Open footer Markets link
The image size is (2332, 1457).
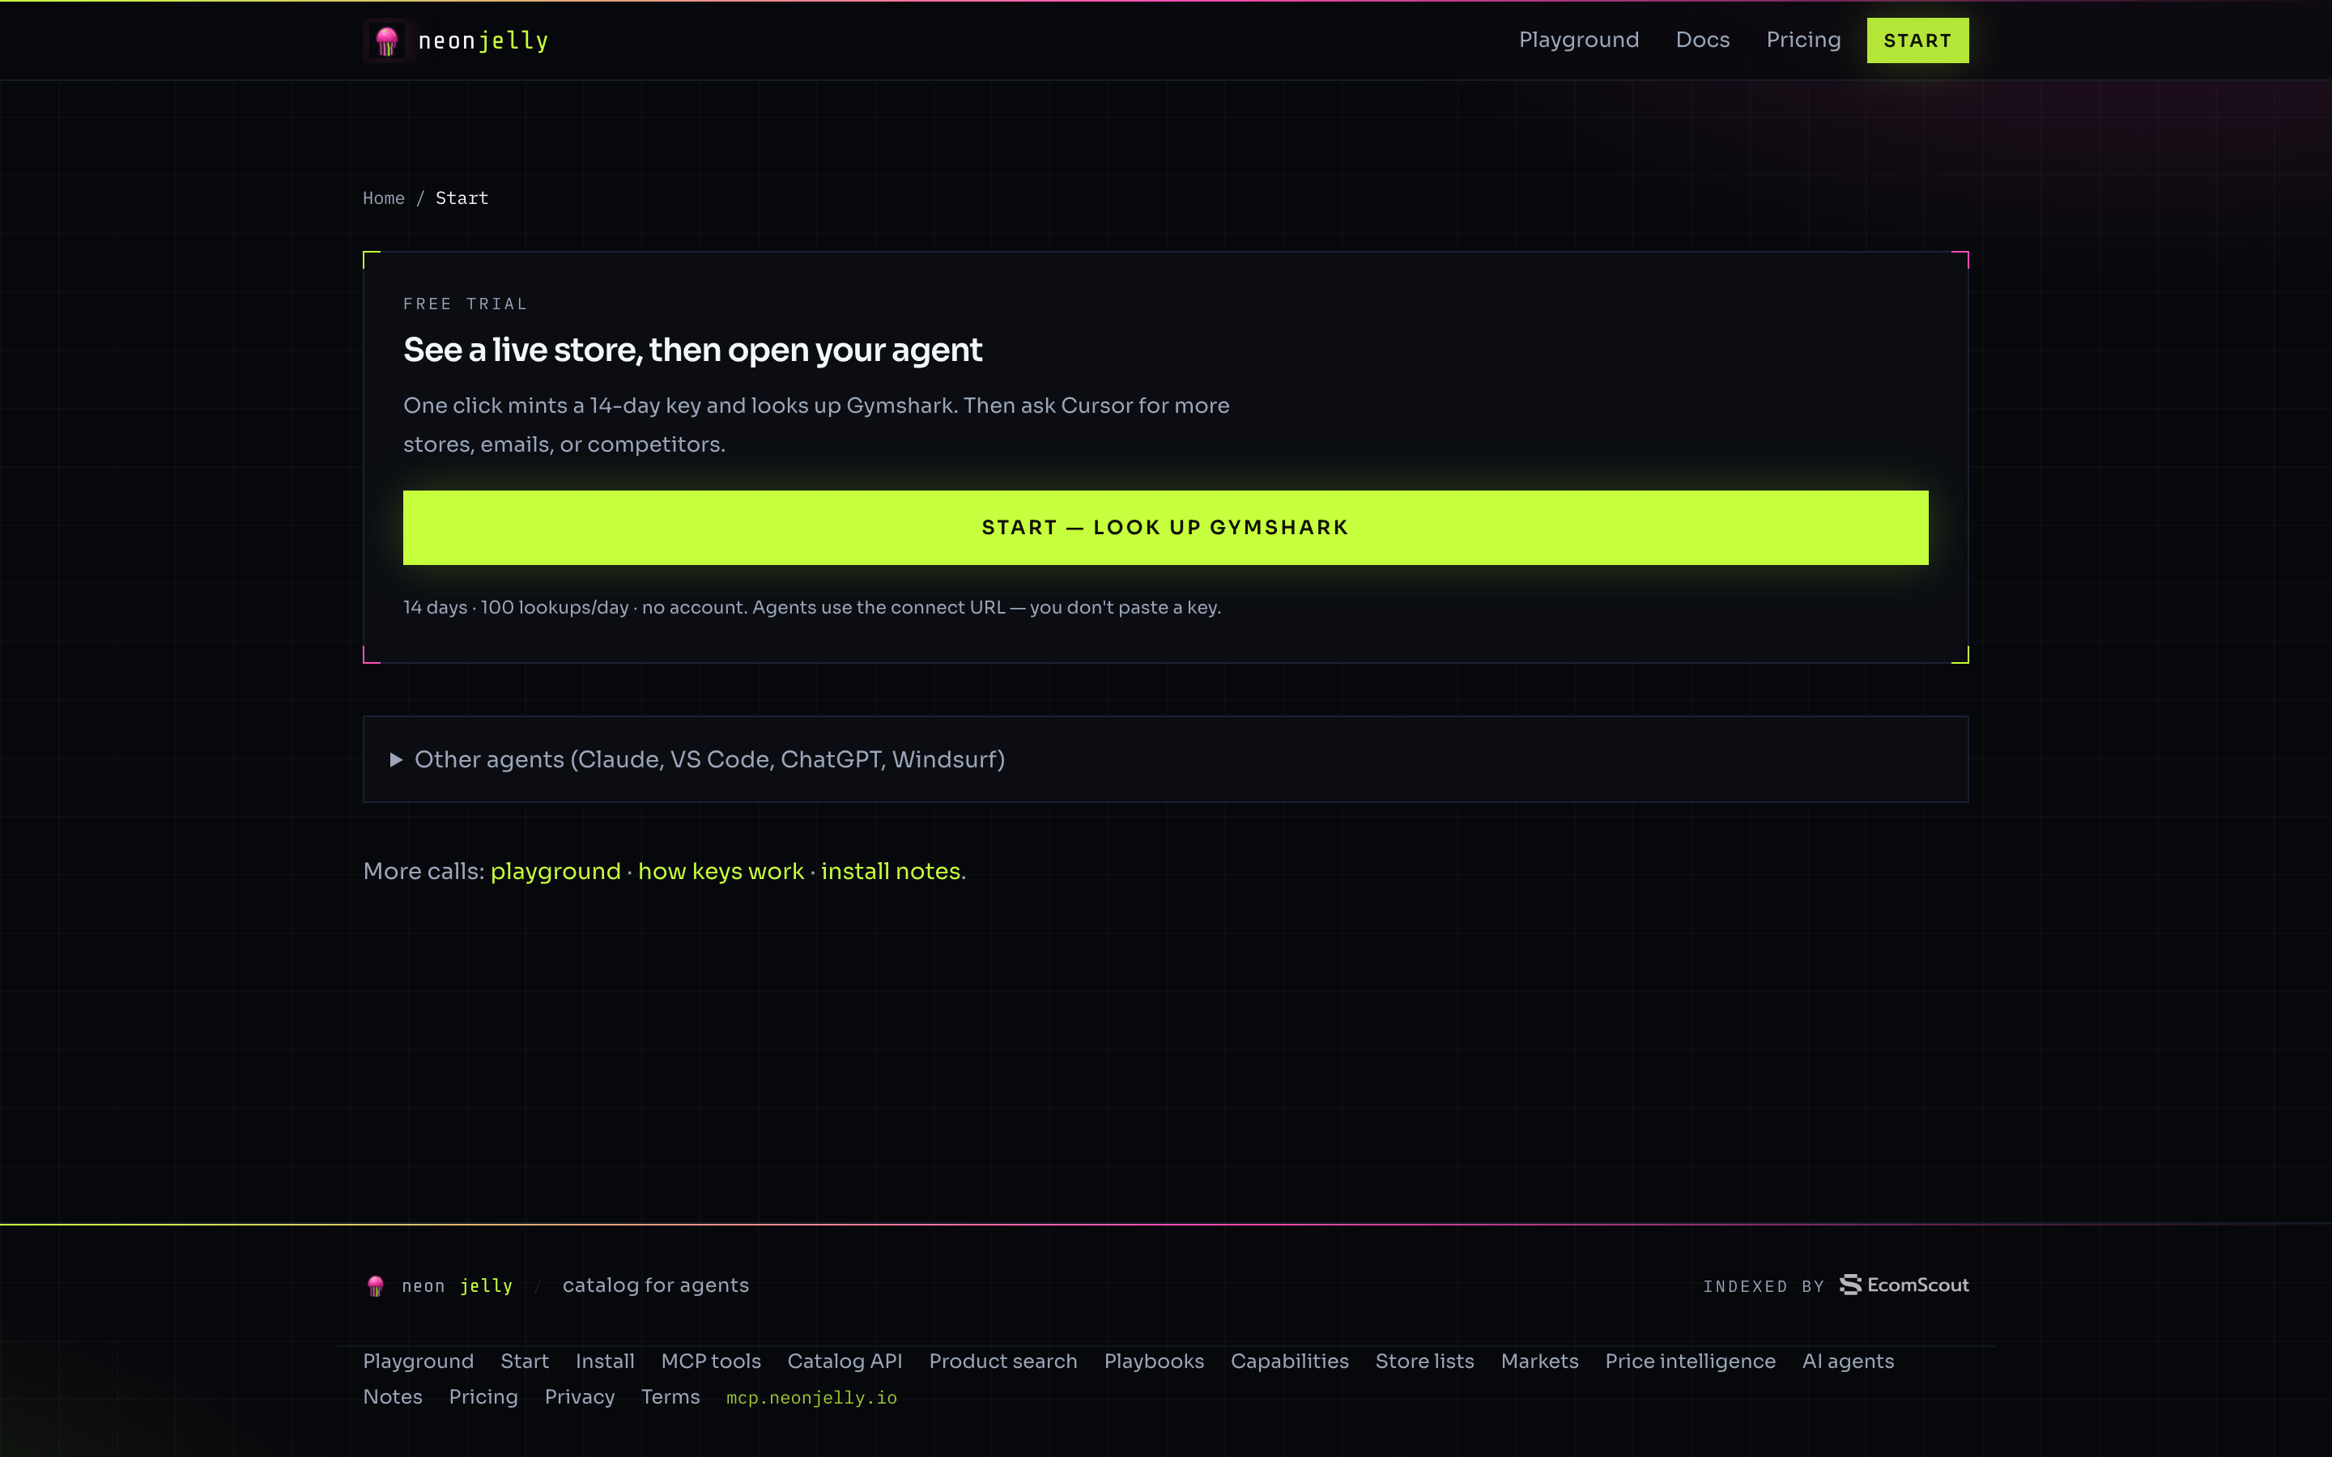[x=1539, y=1361]
